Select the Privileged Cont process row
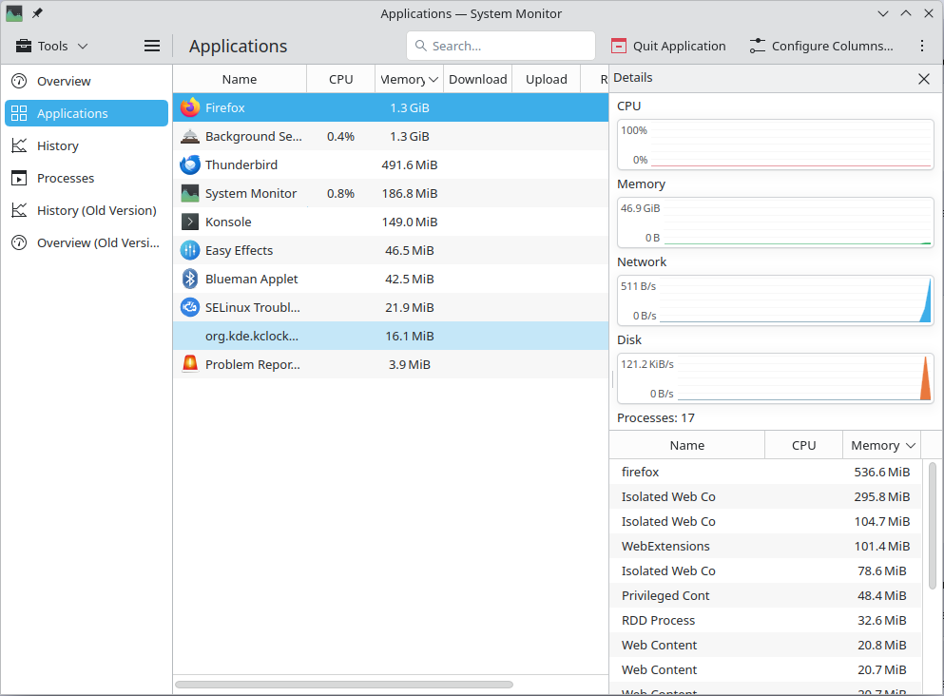Viewport: 944px width, 696px height. point(766,595)
